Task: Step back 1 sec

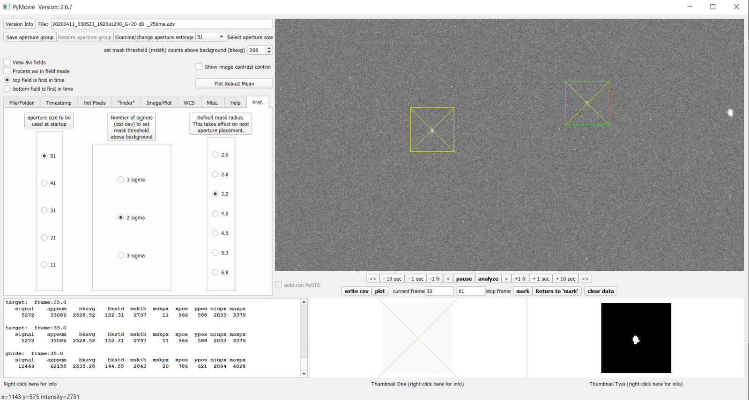Action: tap(416, 279)
